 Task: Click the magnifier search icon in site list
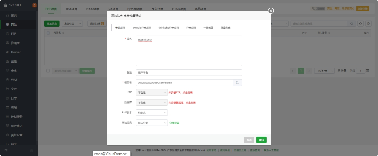pyautogui.click(x=352, y=24)
